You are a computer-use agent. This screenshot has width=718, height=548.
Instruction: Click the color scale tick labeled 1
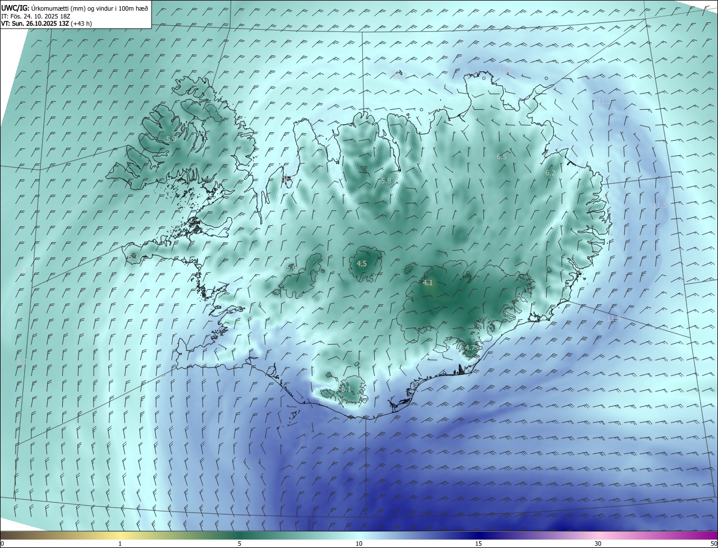pos(120,544)
